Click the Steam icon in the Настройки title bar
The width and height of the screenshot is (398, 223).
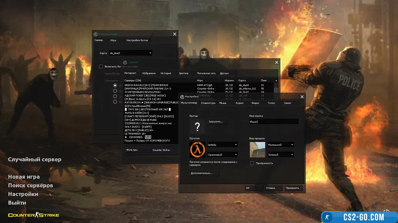182,97
